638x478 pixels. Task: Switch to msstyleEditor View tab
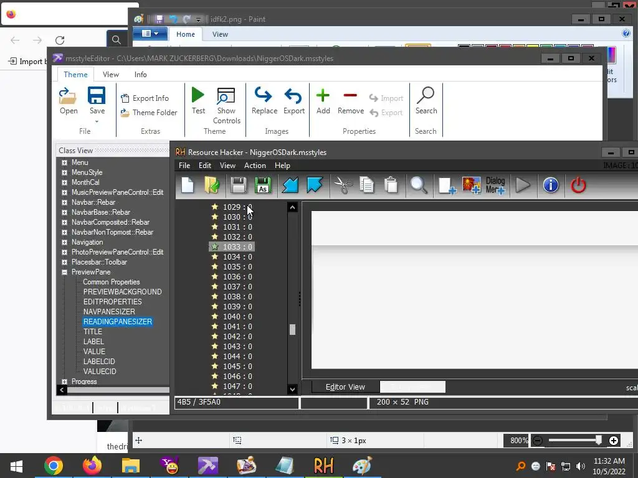coord(111,75)
